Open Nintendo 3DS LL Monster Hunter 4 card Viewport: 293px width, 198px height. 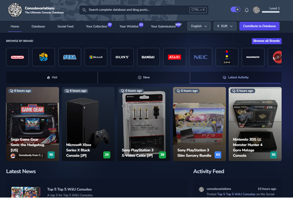255,124
